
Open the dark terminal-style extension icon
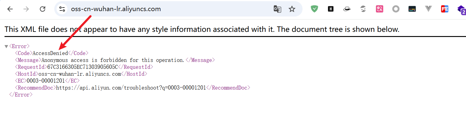[412, 9]
